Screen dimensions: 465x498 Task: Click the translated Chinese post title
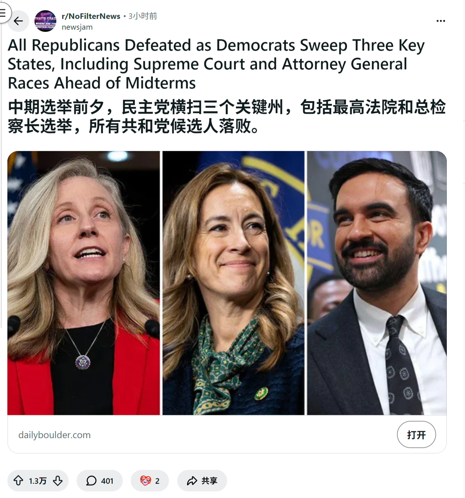click(x=227, y=116)
